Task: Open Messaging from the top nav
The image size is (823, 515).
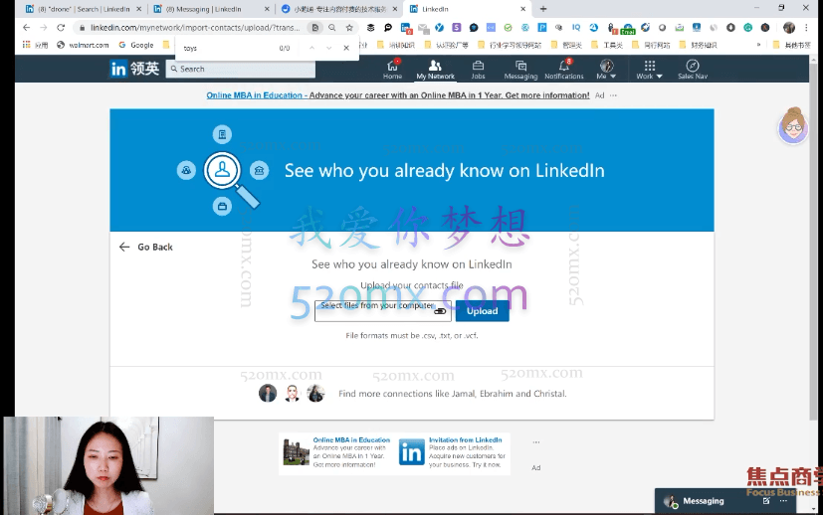Action: click(x=520, y=70)
